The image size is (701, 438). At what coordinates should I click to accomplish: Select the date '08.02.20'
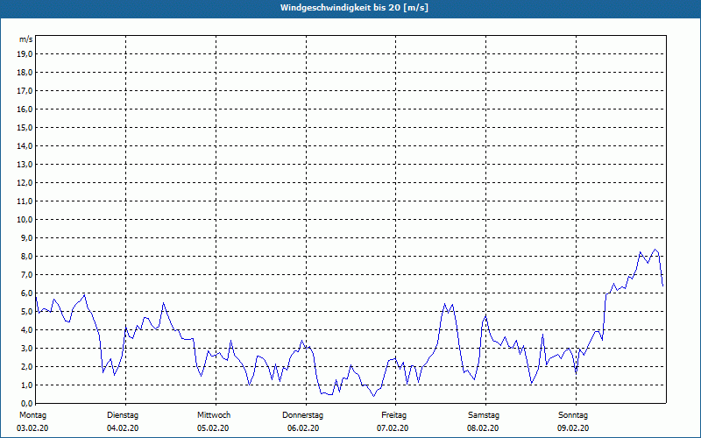[x=483, y=428]
